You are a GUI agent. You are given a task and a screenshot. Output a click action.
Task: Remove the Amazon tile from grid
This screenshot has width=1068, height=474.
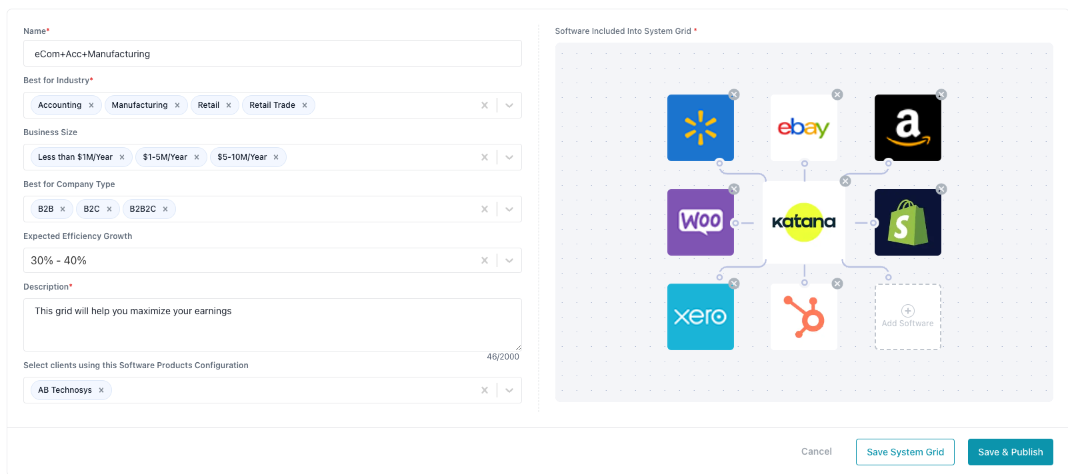tap(941, 95)
